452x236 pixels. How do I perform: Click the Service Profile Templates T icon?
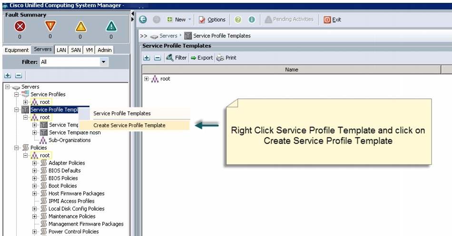coord(25,109)
